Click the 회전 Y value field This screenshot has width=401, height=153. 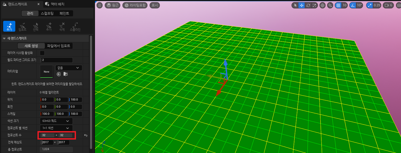61,107
